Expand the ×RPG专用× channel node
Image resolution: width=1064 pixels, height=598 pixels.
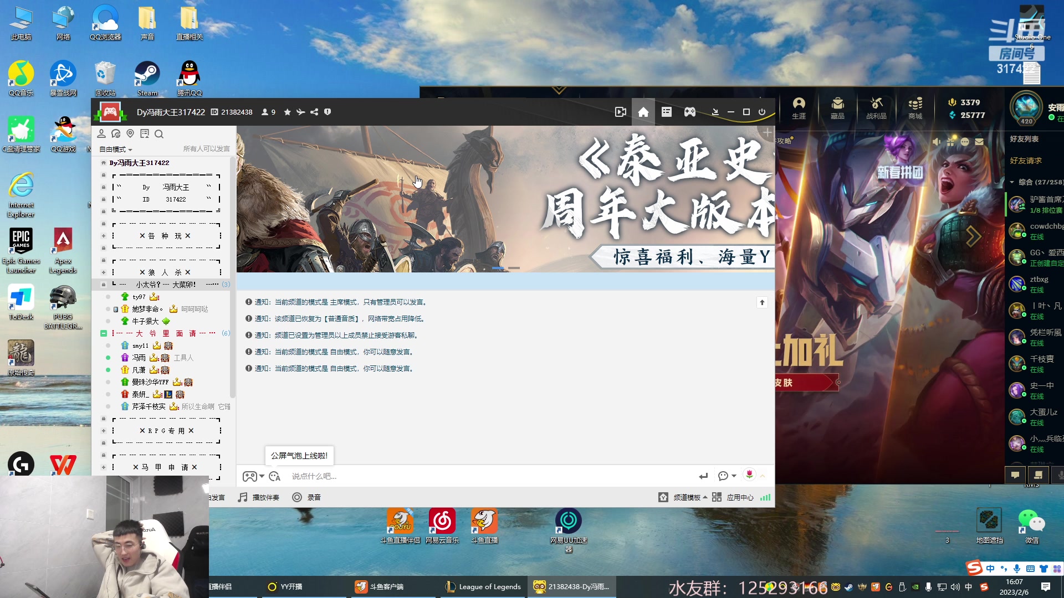[x=103, y=430]
